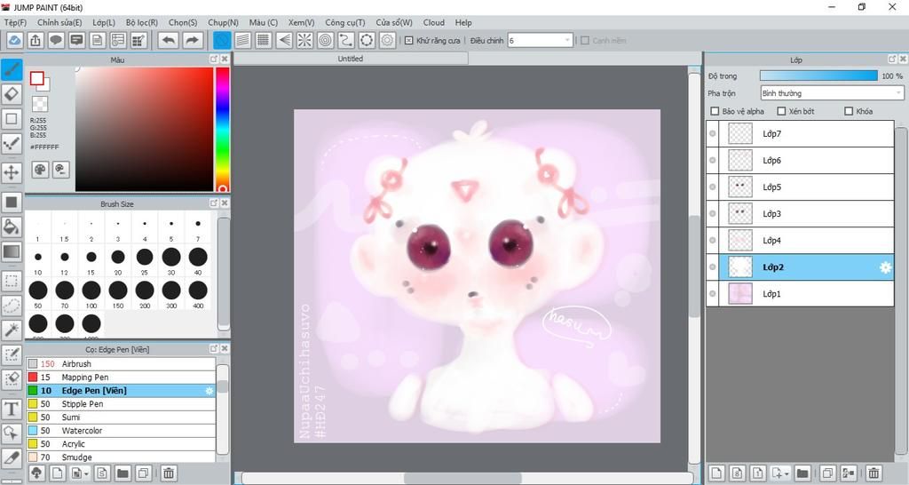909x485 pixels.
Task: Click the foreground color swatch
Action: 37,78
